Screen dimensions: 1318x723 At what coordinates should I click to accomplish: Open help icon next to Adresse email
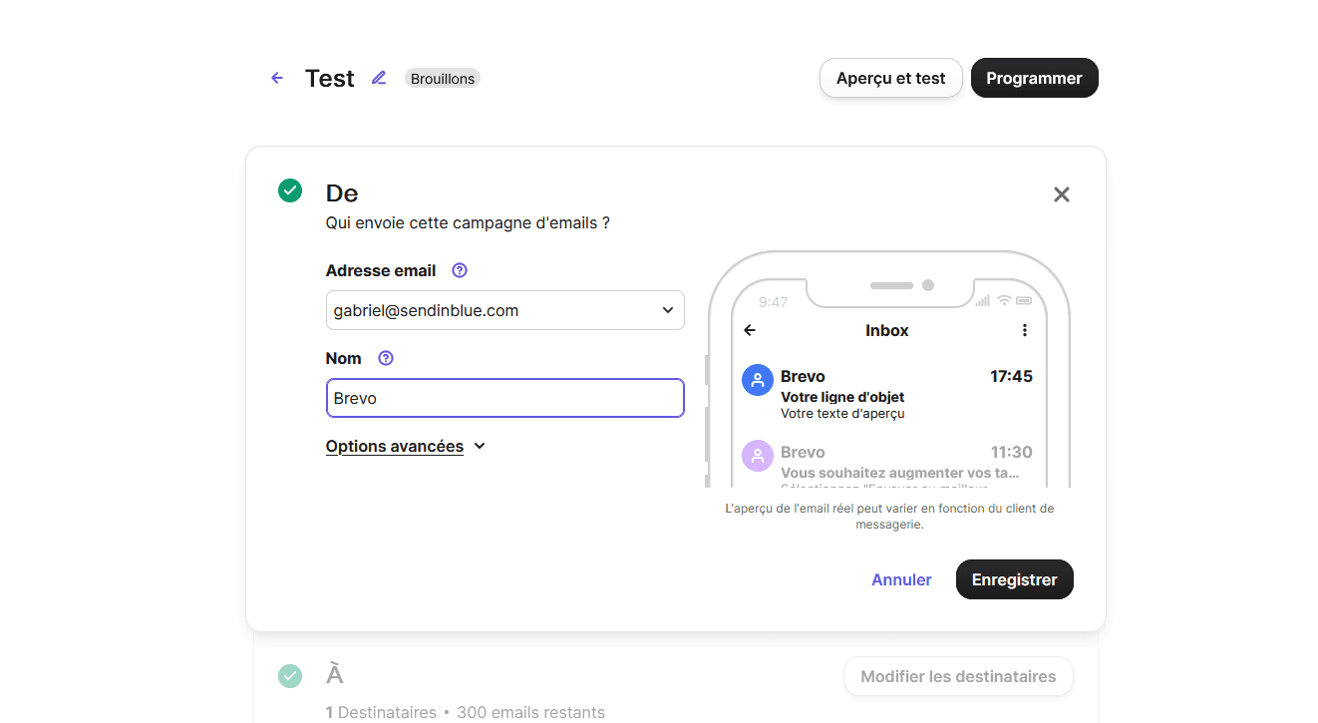coord(460,270)
